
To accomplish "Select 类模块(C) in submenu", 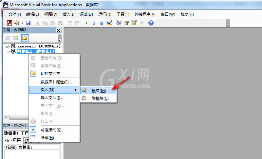I will 98,98.
